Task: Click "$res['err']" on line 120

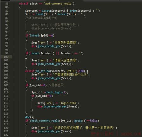Action: click(x=40, y=128)
